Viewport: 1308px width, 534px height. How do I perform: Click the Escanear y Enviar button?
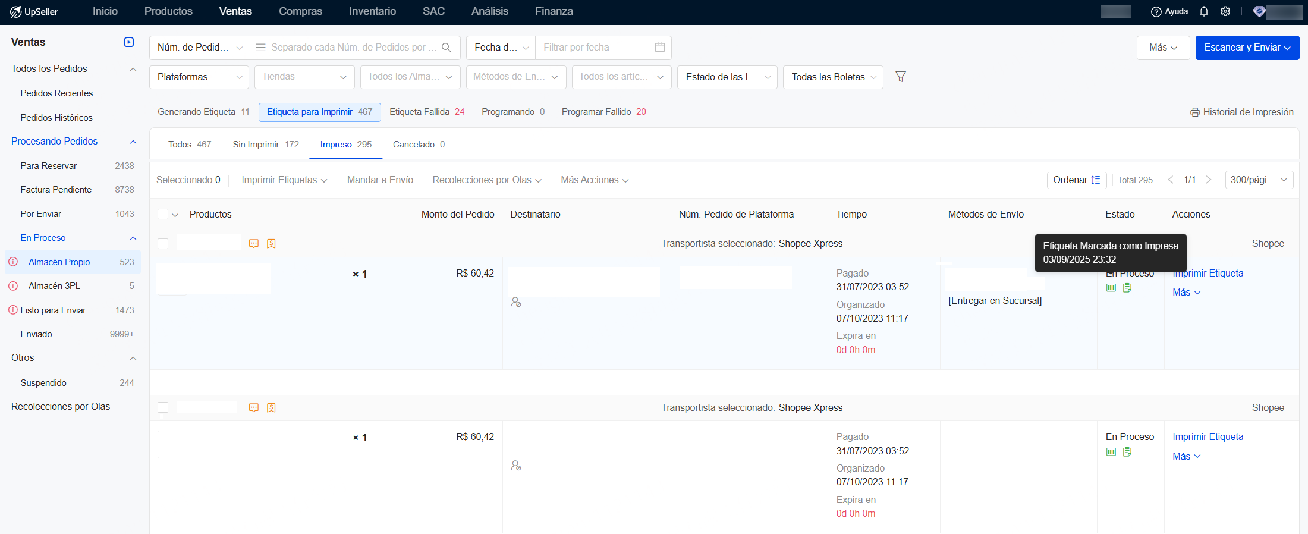[1247, 48]
